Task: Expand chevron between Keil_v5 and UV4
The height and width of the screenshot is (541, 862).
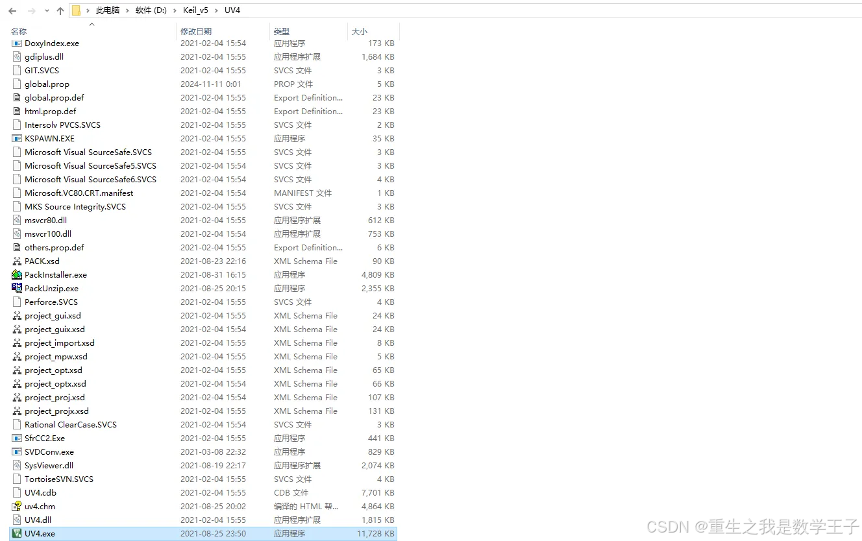Action: pos(217,10)
